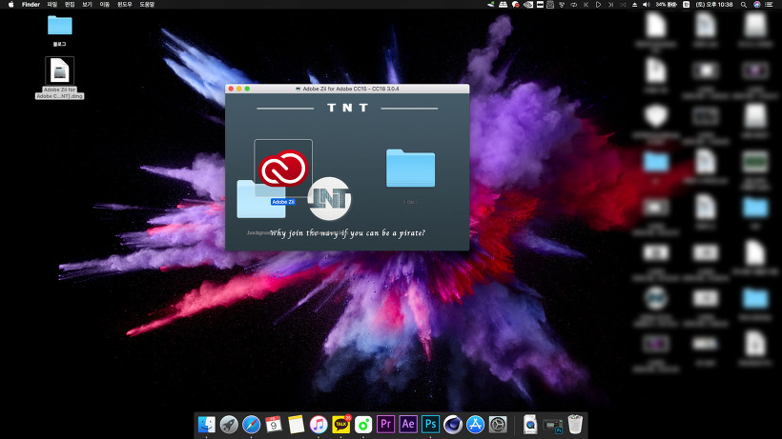Open System Preferences from the Dock
Viewport: 782px width, 439px height.
tap(498, 425)
